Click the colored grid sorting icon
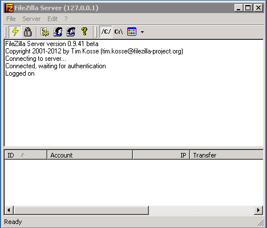Viewport: 267px width, 228px height. click(x=132, y=32)
